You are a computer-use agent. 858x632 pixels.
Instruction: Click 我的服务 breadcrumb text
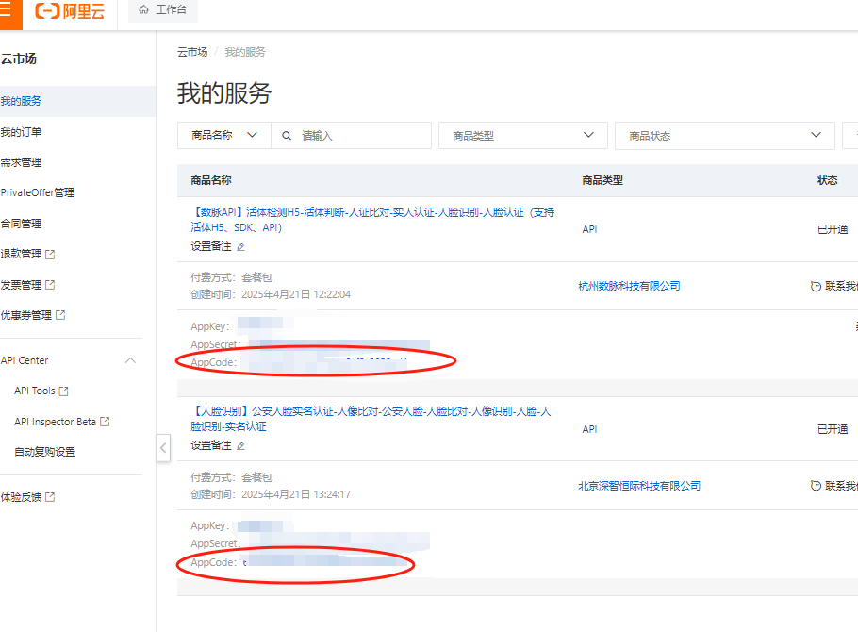[245, 52]
